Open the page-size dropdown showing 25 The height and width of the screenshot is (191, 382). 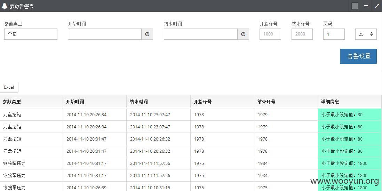point(366,34)
